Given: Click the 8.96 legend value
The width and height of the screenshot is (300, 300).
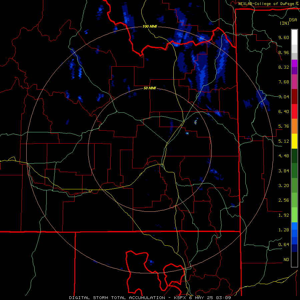Looking at the screenshot, I should 284,52.
